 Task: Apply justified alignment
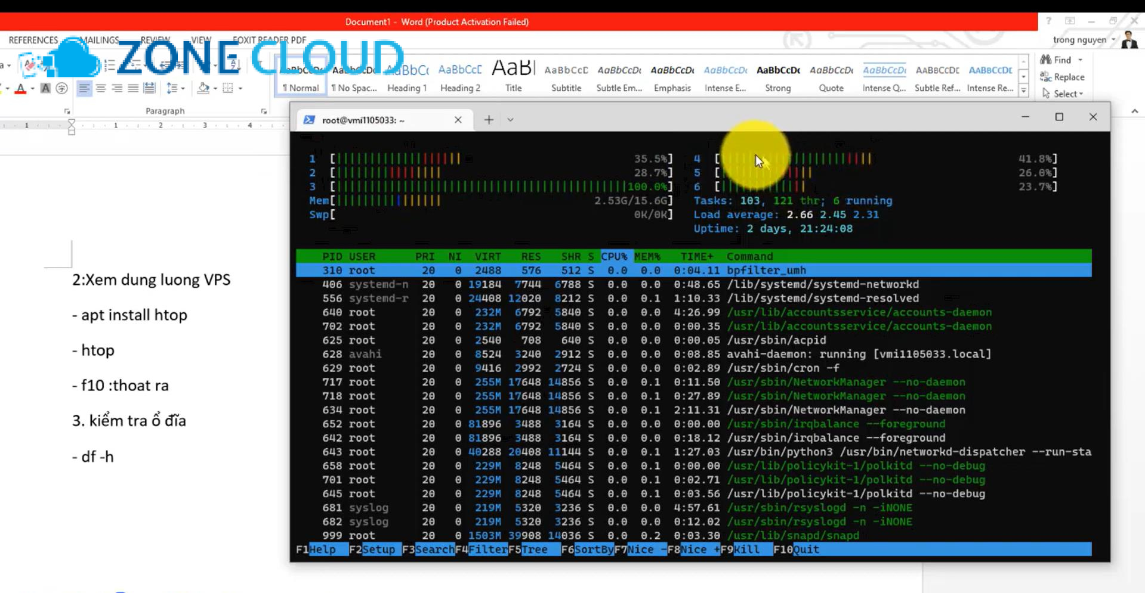click(133, 88)
